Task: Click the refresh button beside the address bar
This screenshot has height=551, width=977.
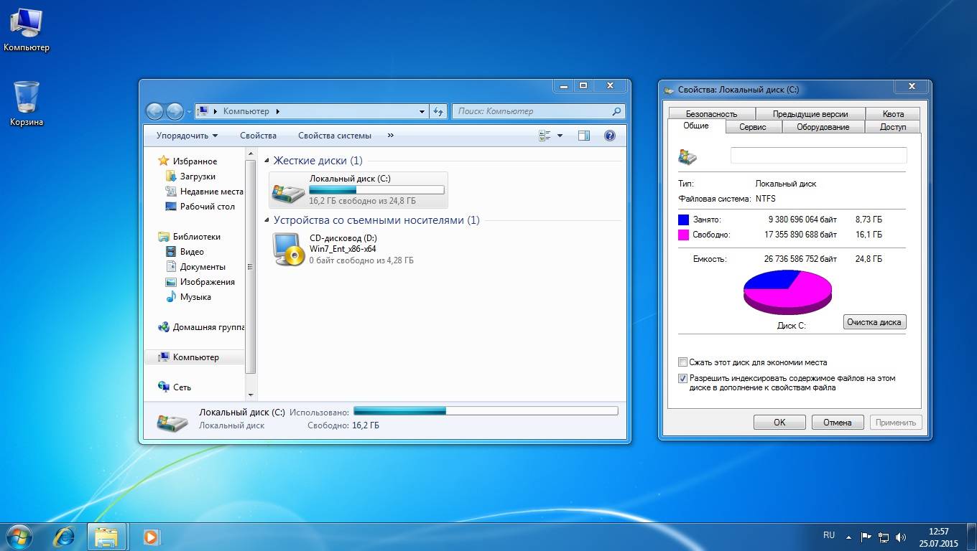Action: pos(438,111)
